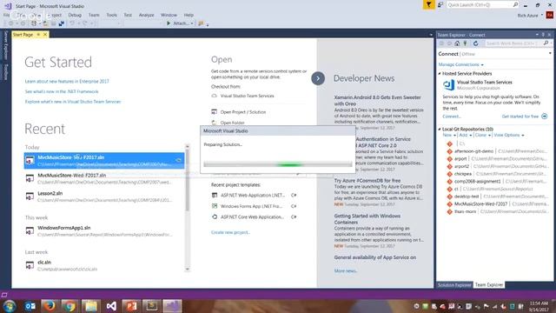Select the Start Page document tab

pos(23,35)
